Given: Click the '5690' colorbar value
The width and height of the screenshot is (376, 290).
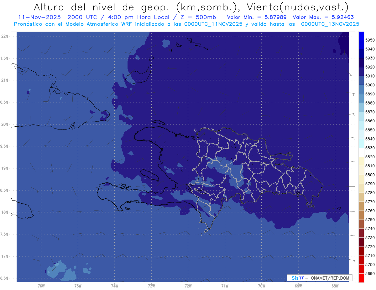Looking at the screenshot, I should pyautogui.click(x=370, y=273).
